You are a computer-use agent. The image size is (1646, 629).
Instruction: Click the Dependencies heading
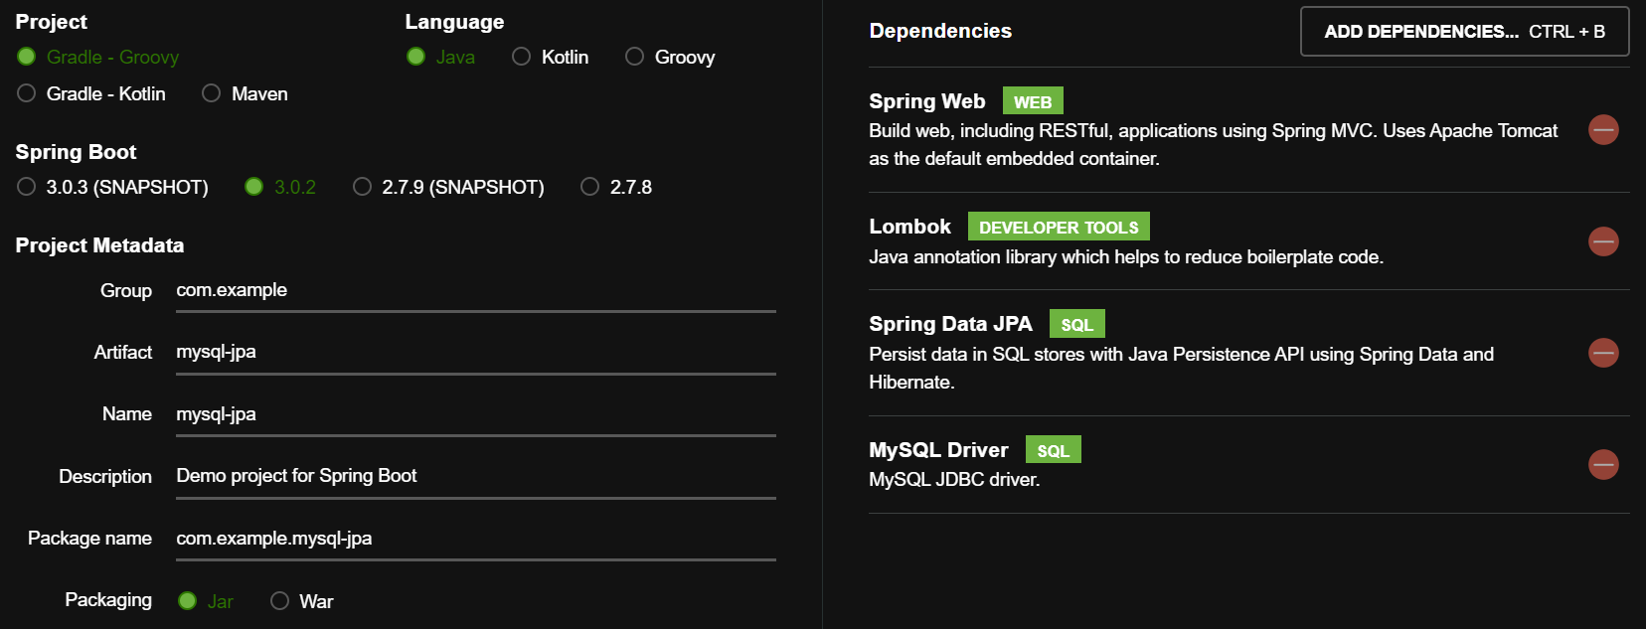pyautogui.click(x=940, y=31)
